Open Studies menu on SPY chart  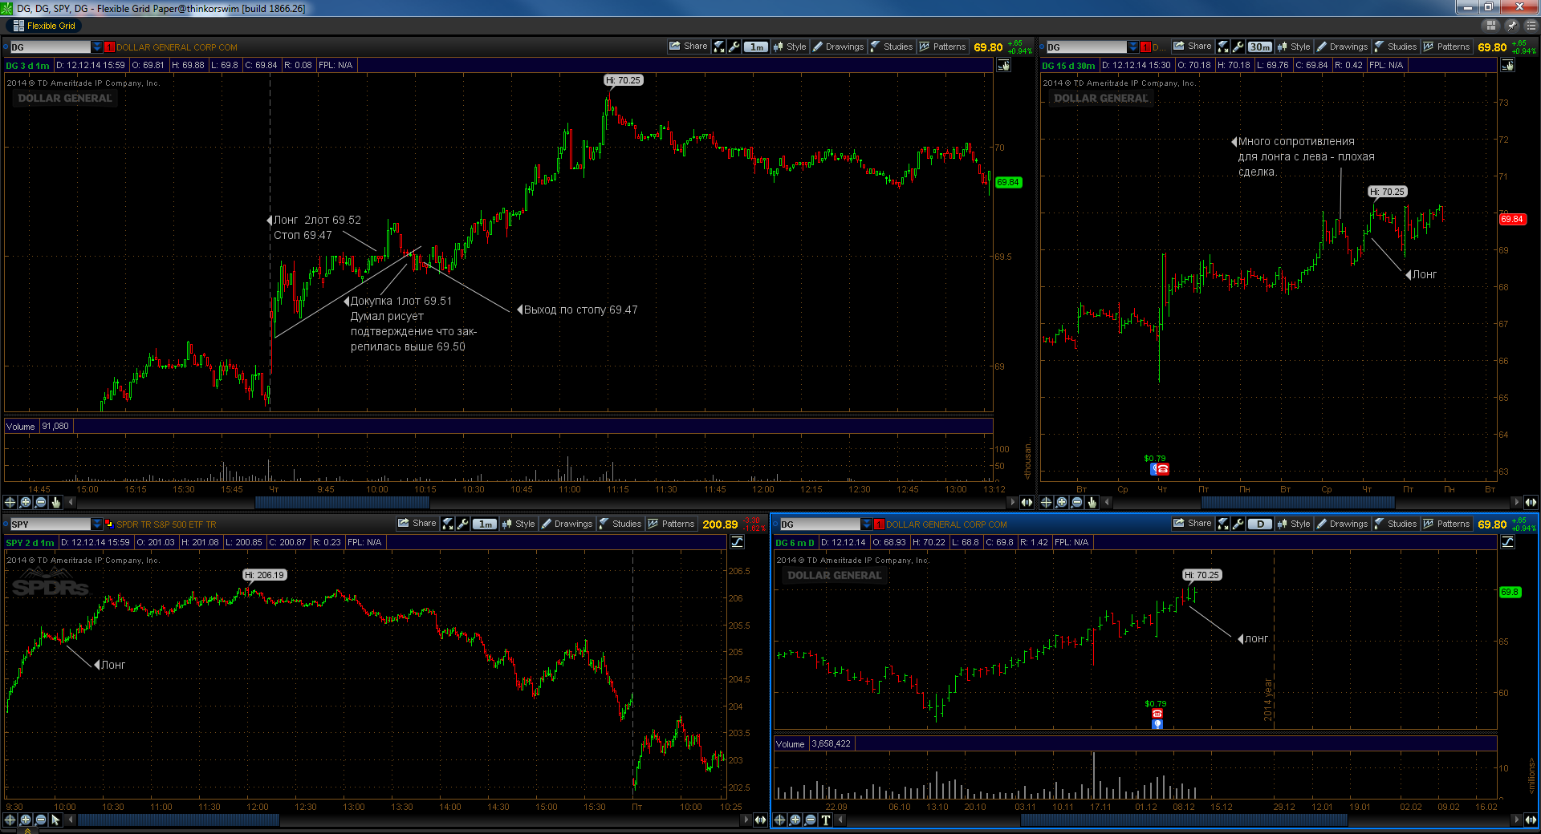[620, 524]
